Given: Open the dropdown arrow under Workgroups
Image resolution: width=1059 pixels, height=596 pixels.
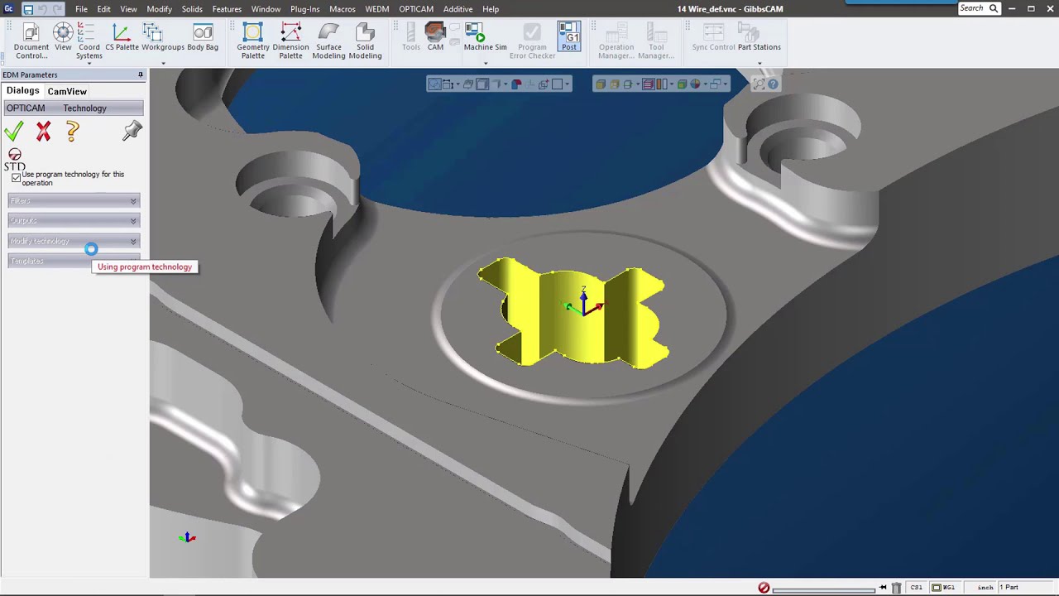Looking at the screenshot, I should pyautogui.click(x=163, y=64).
